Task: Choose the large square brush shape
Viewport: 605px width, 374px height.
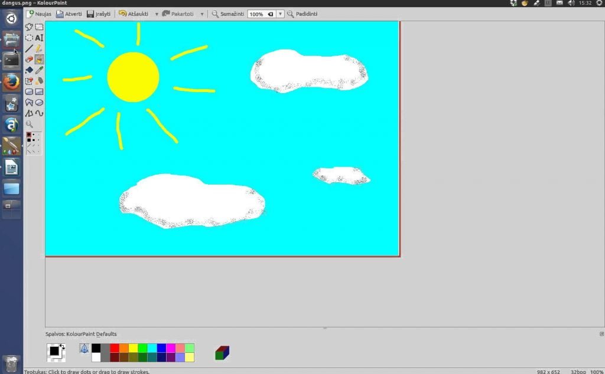Action: coord(29,140)
